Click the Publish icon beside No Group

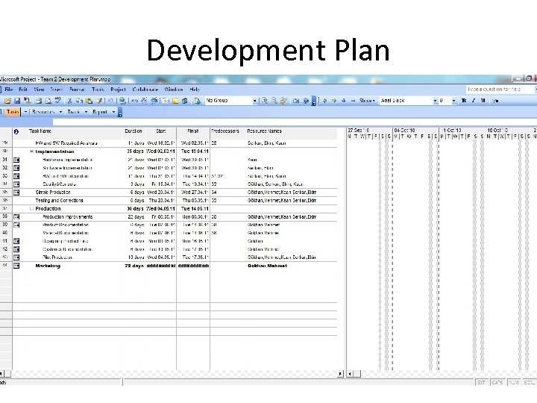point(197,101)
